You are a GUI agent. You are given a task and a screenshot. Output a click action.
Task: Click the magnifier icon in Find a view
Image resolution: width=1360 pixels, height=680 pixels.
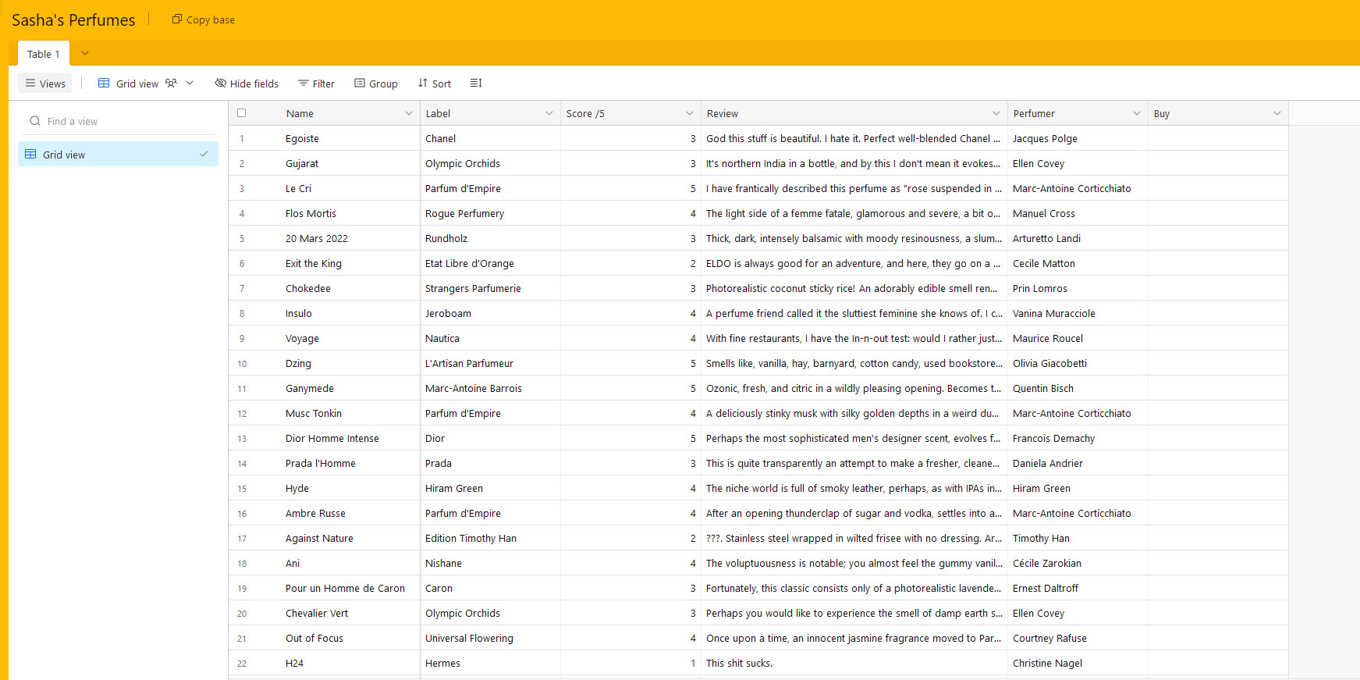(35, 121)
